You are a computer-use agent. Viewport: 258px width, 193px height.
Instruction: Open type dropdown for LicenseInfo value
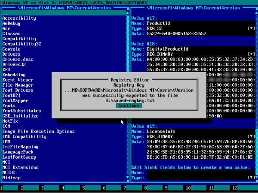click(x=252, y=136)
